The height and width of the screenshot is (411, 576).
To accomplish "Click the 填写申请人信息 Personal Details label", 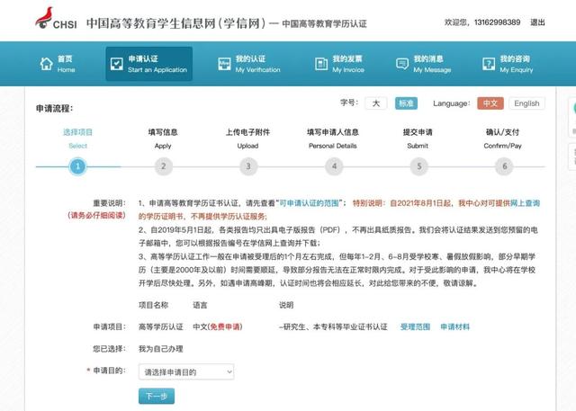I will (x=333, y=138).
